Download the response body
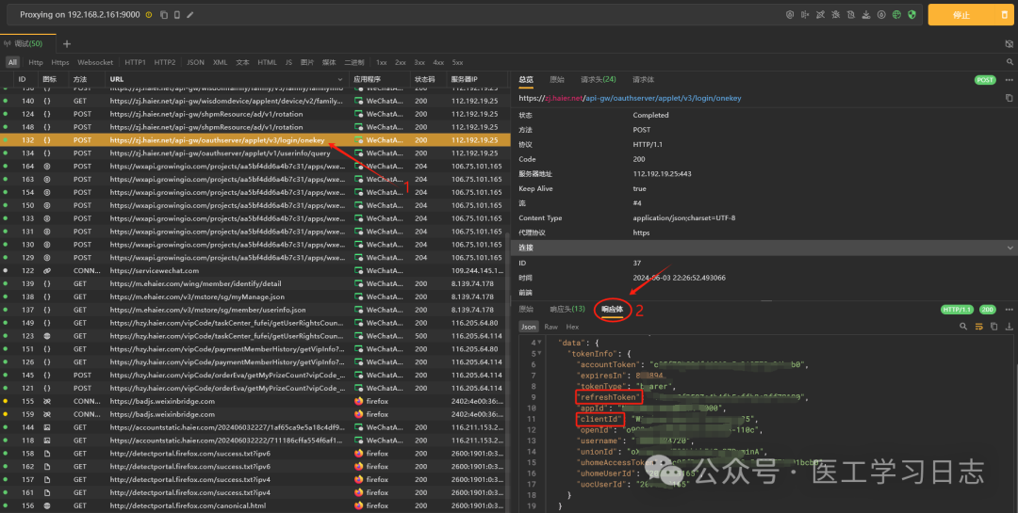Viewport: 1018px width, 513px height. (1009, 327)
